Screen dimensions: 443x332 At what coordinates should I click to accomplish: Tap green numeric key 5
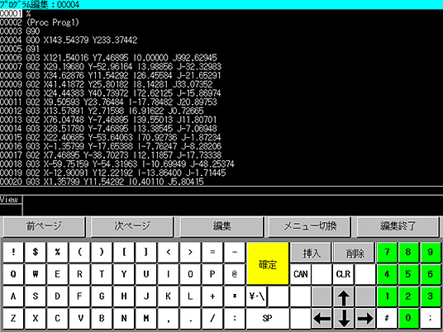(x=408, y=274)
